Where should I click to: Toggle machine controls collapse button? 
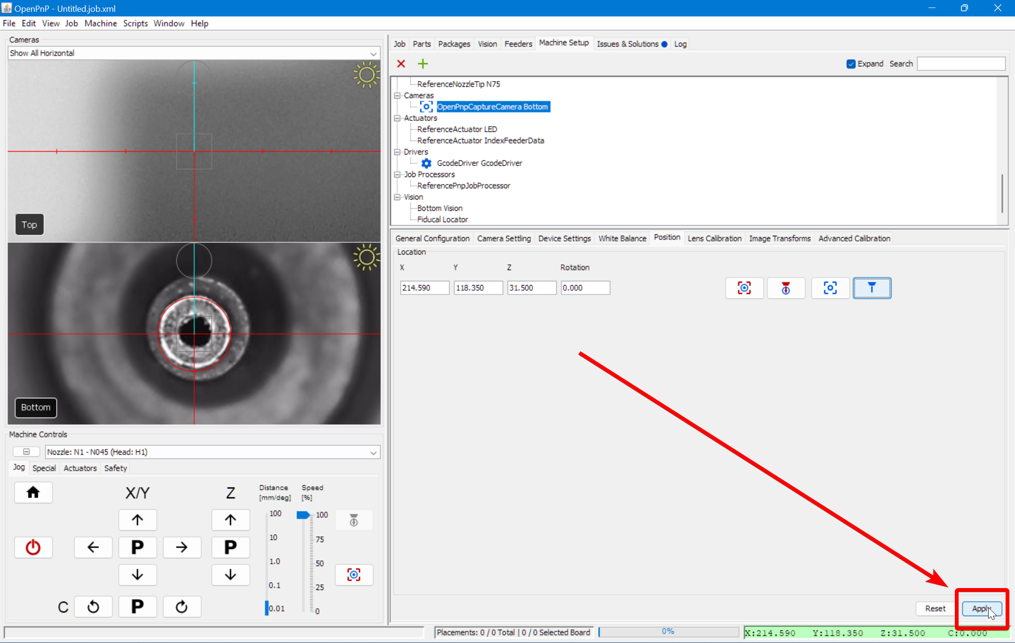(x=26, y=452)
